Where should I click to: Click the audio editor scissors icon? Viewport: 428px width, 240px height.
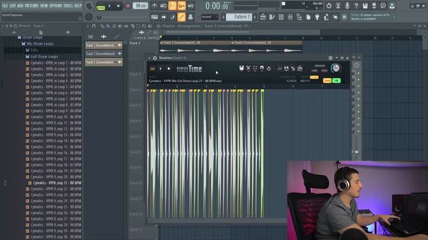coord(338,6)
